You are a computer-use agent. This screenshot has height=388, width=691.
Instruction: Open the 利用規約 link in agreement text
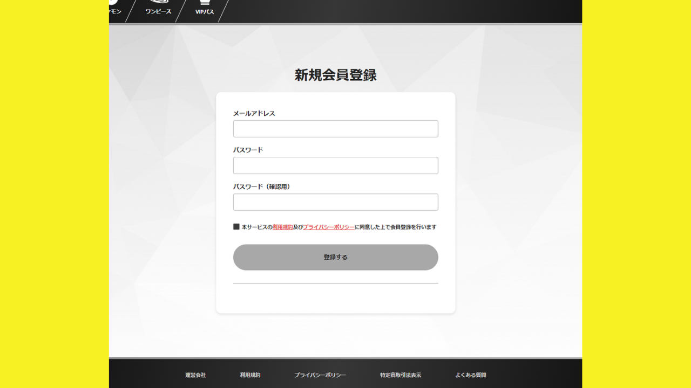tap(283, 227)
